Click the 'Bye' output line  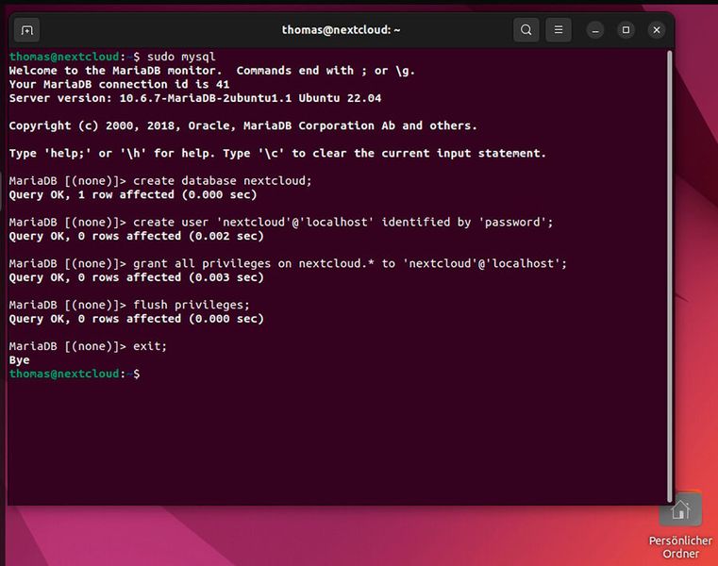click(x=19, y=360)
